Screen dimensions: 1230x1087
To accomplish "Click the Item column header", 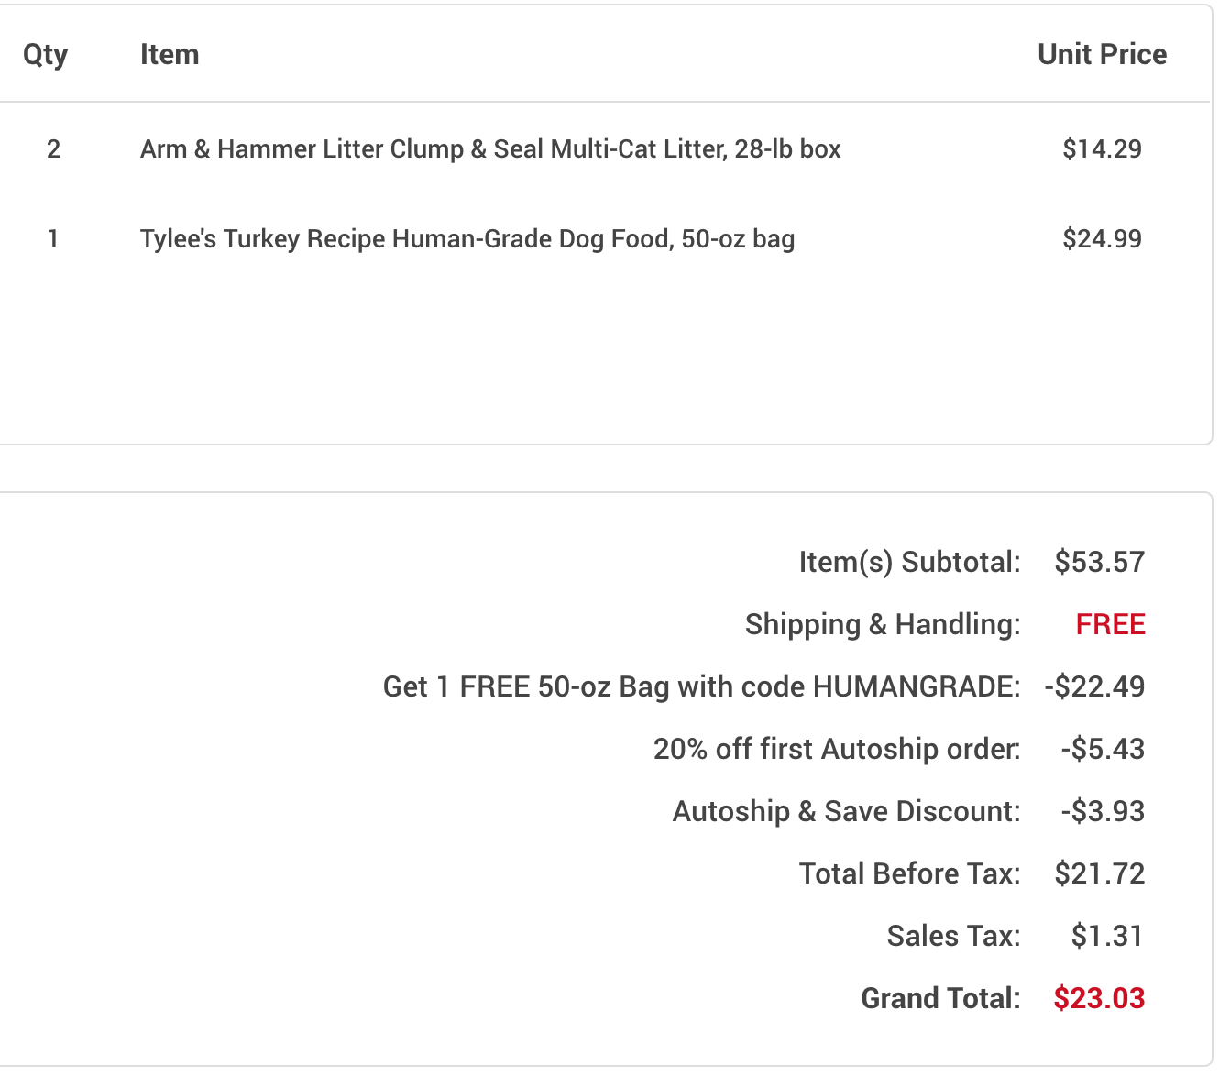I will (170, 54).
